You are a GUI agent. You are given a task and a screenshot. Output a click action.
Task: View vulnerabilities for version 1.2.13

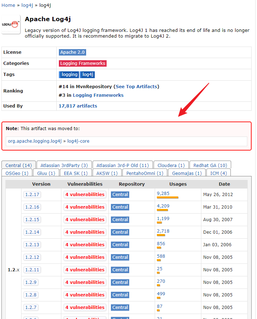85,245
